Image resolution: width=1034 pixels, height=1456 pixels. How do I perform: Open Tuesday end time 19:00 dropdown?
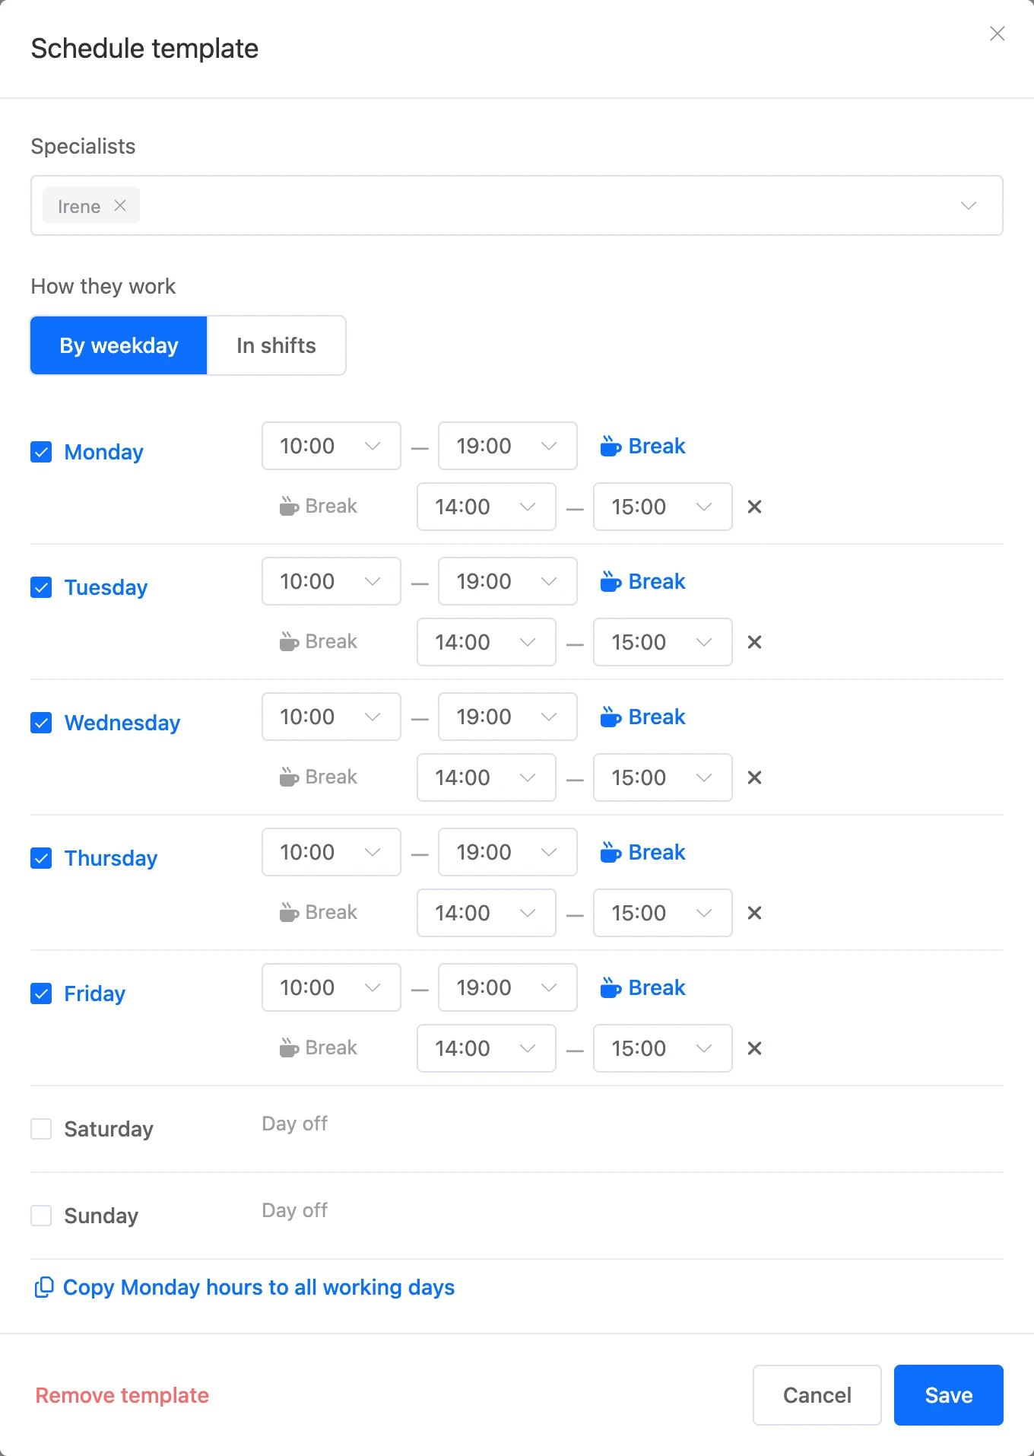pyautogui.click(x=508, y=581)
